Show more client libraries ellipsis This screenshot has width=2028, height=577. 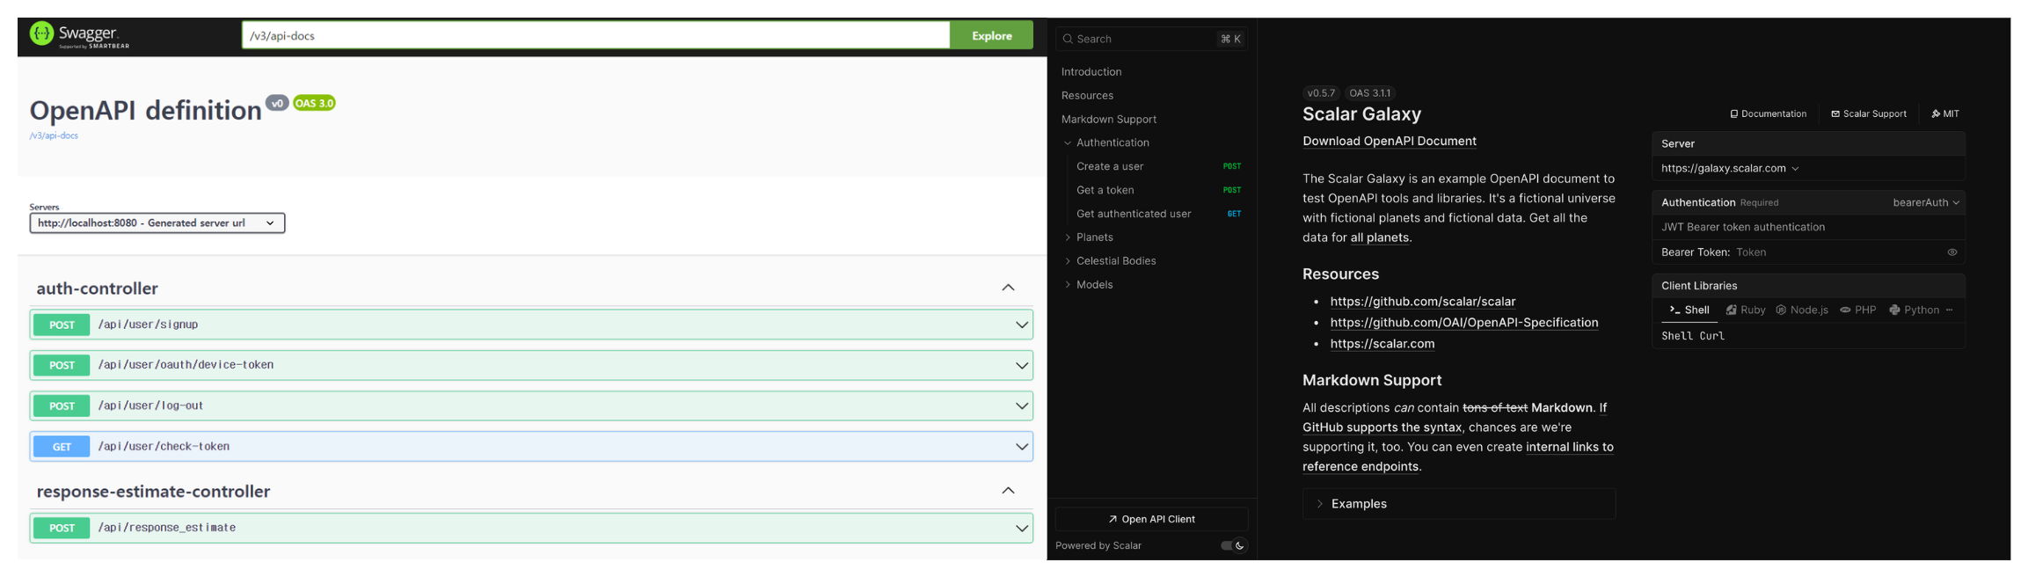pyautogui.click(x=1950, y=310)
